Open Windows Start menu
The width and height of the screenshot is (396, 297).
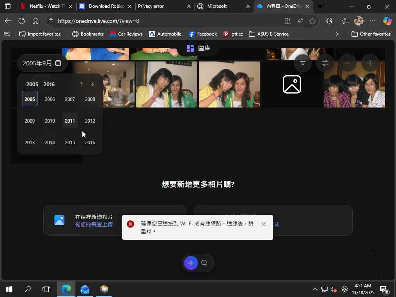coord(9,289)
